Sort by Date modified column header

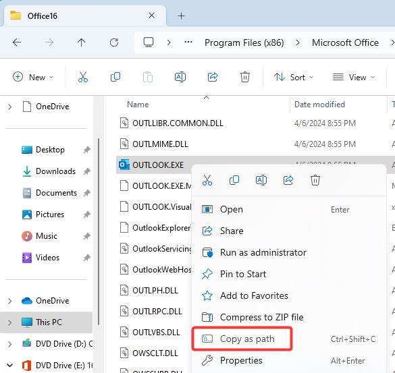[x=319, y=105]
